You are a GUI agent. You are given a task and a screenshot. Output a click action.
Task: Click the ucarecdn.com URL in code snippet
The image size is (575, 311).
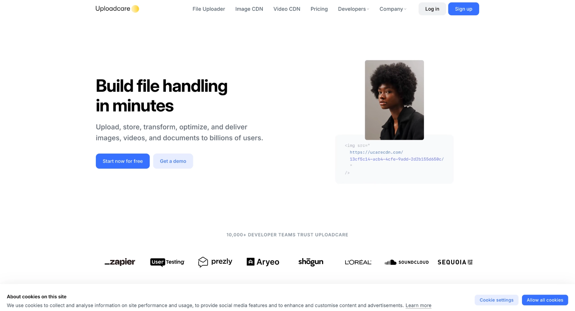coord(396,156)
